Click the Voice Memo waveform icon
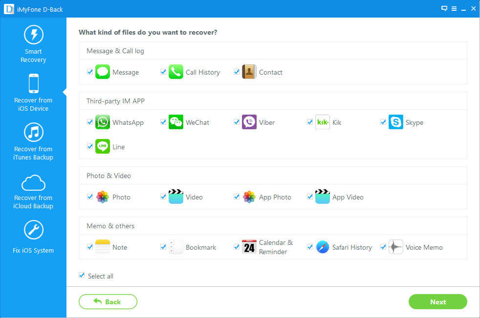 pyautogui.click(x=396, y=247)
